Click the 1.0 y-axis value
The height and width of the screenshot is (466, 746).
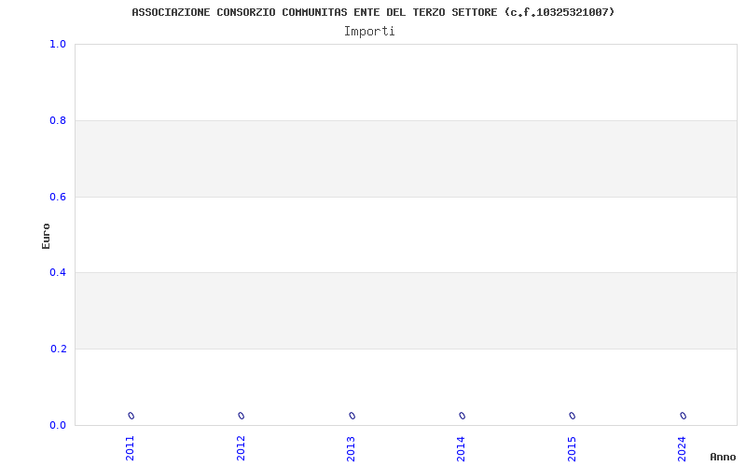(58, 44)
